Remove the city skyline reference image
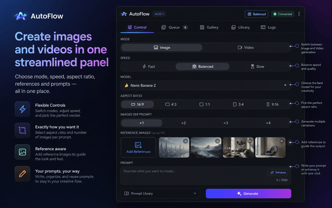This screenshot has width=332, height=208. pyautogui.click(x=185, y=141)
